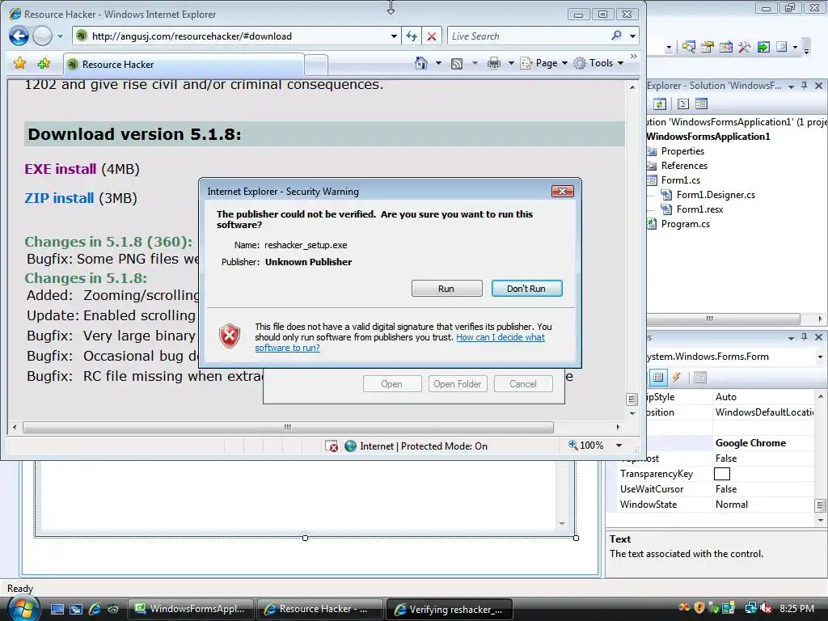Viewport: 828px width, 621px height.
Task: Select the WindowState property row
Action: 715,505
